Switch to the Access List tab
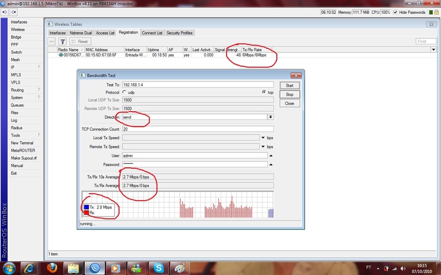441x275 pixels. tap(105, 33)
